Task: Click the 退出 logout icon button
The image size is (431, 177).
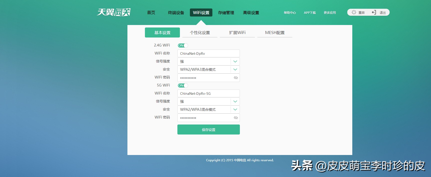Action: [379, 12]
